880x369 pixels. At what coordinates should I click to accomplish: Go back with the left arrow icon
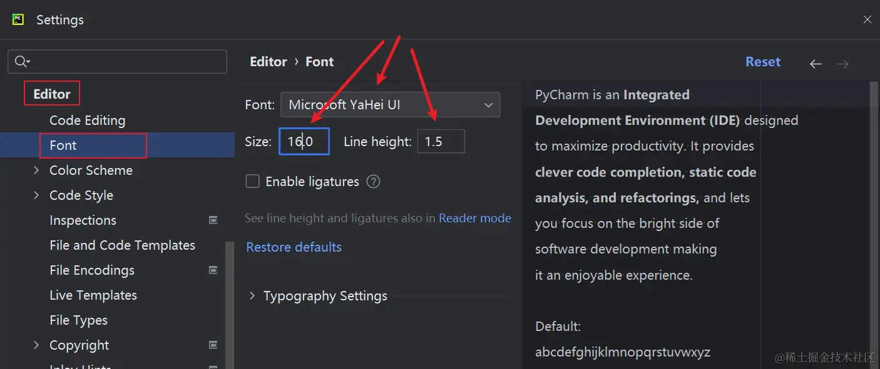816,64
